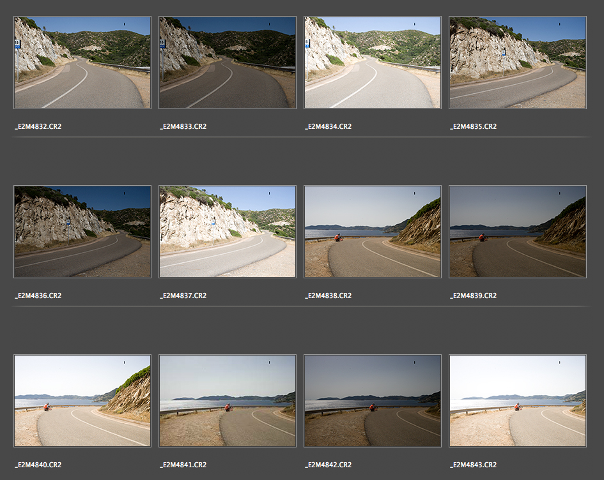Select the overexposed _E2M4843.CR2 thumbnail

coord(518,401)
